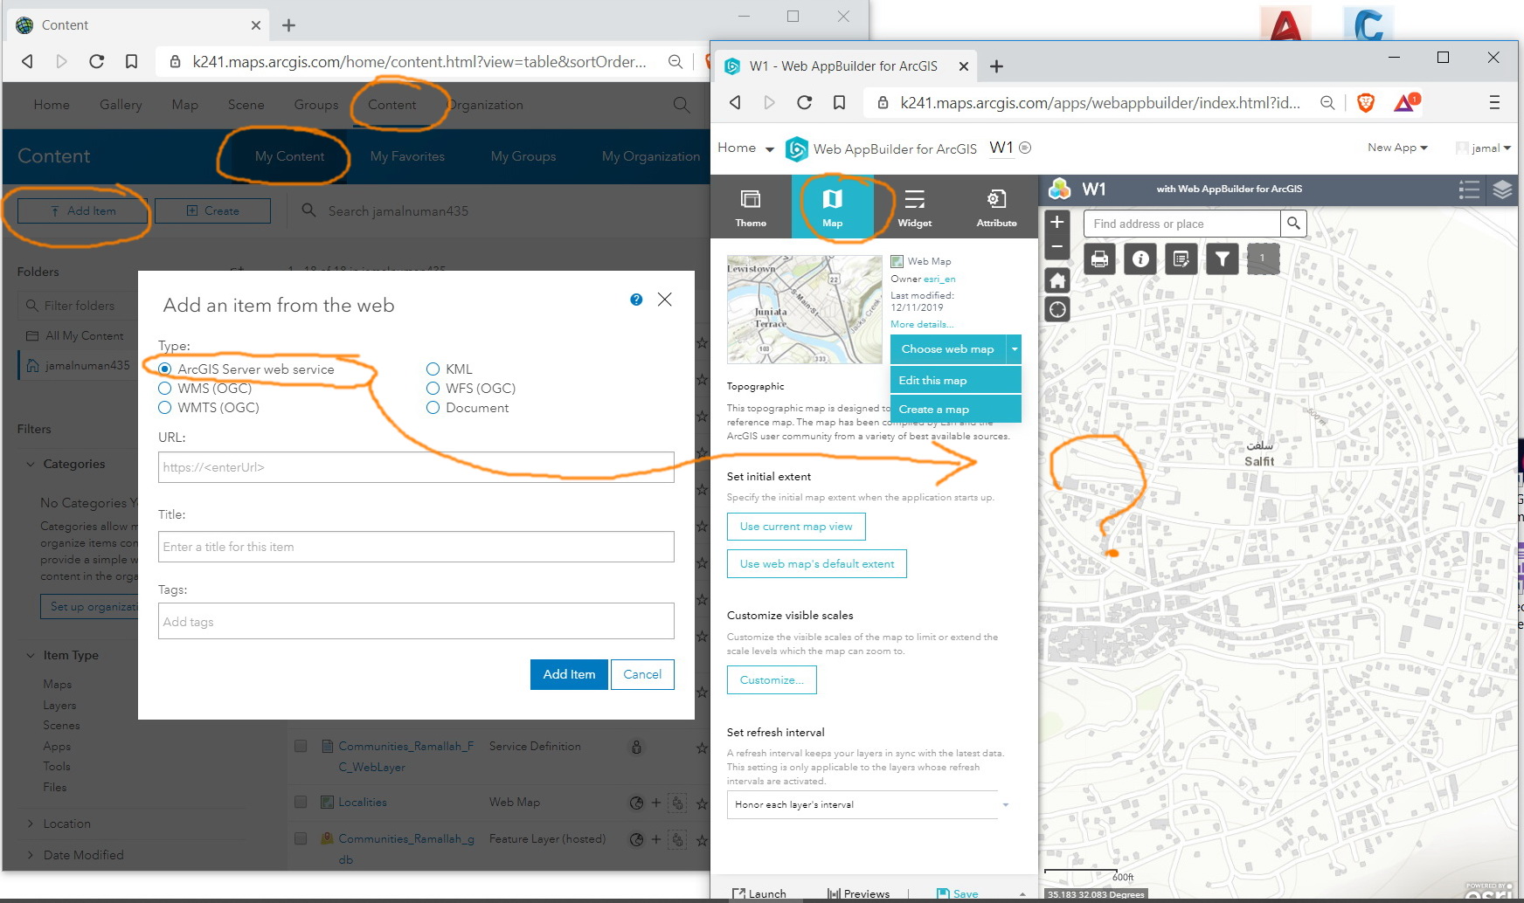Go back in the AppBuilder browser window

pos(736,103)
